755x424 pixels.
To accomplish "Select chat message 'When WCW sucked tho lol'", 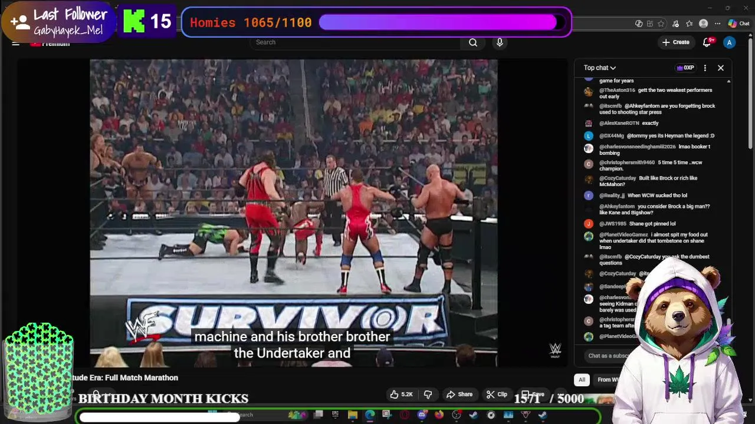I will point(657,196).
